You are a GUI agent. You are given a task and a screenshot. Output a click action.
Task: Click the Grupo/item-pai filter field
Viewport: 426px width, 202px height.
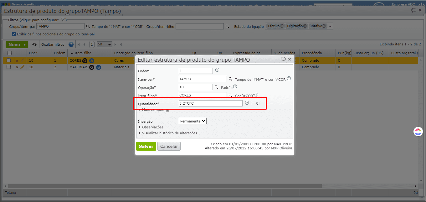pyautogui.click(x=60, y=26)
